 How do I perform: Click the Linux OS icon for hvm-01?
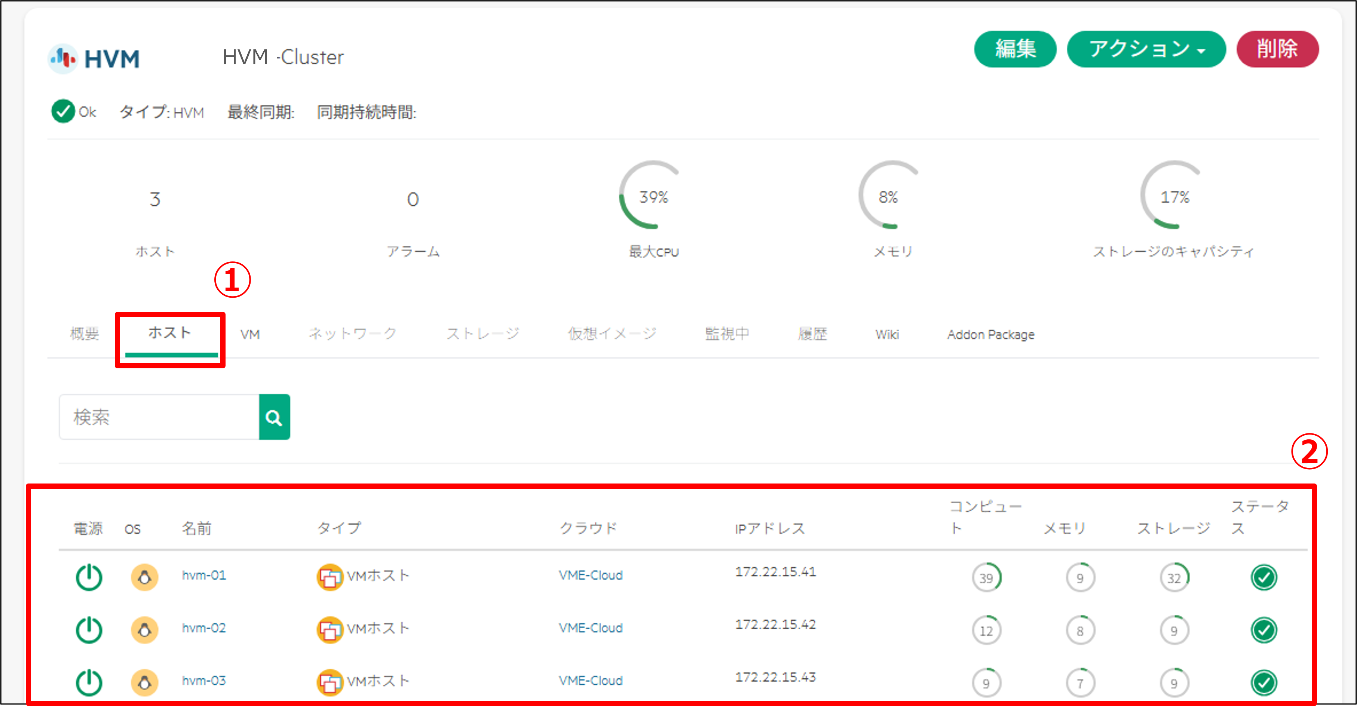tap(144, 577)
